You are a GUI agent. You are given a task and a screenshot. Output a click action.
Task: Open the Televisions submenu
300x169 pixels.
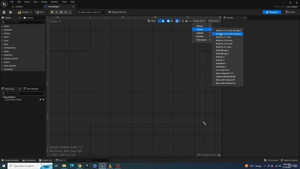(x=202, y=40)
